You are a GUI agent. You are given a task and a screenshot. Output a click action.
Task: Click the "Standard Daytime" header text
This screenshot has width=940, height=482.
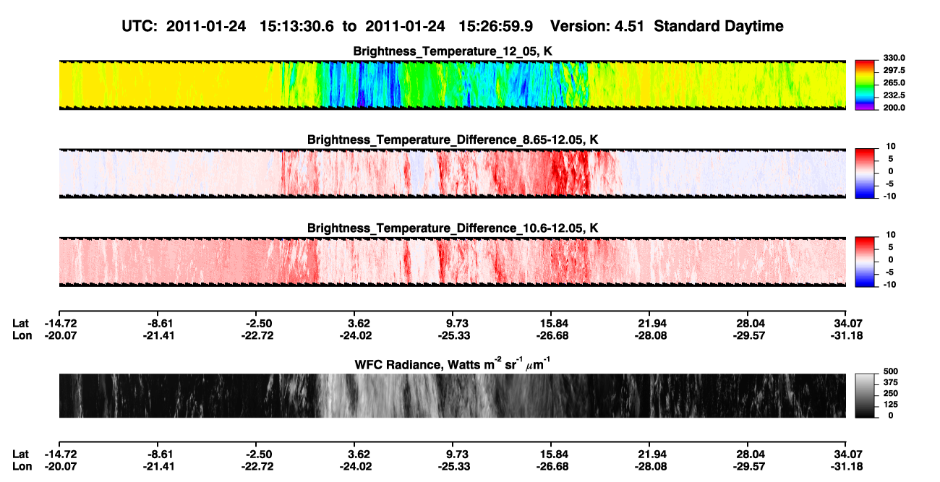pos(719,27)
